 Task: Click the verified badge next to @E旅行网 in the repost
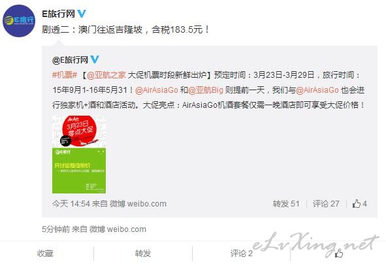[x=95, y=59]
